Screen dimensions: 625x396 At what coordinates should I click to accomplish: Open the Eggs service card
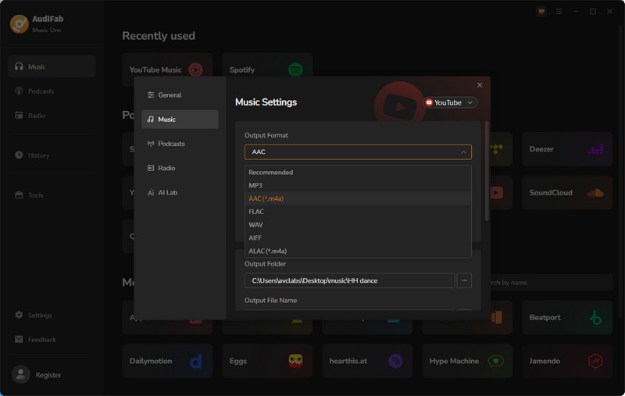pyautogui.click(x=267, y=361)
